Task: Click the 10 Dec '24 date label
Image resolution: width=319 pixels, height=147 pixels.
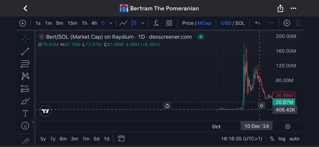Action: [x=257, y=126]
